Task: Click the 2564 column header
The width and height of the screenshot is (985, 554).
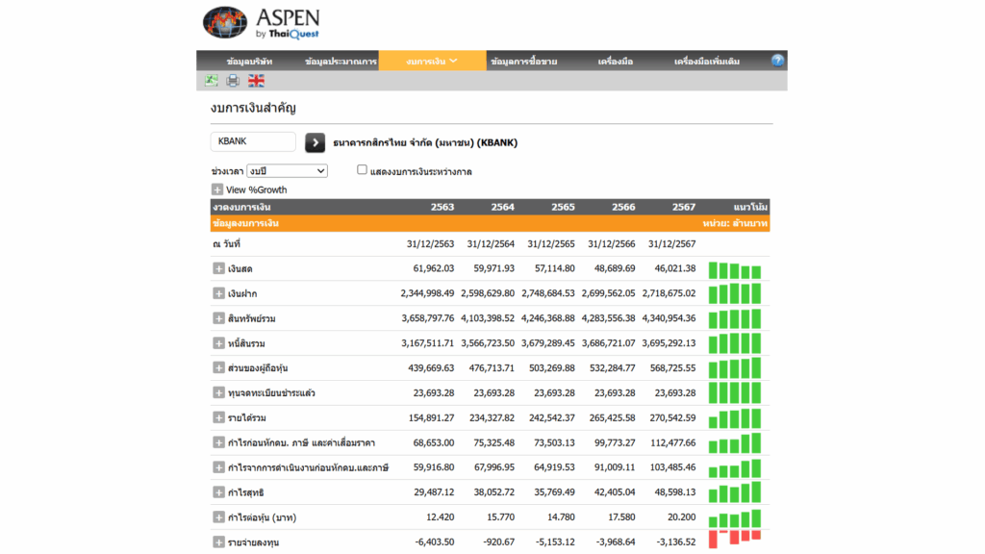Action: click(x=502, y=207)
